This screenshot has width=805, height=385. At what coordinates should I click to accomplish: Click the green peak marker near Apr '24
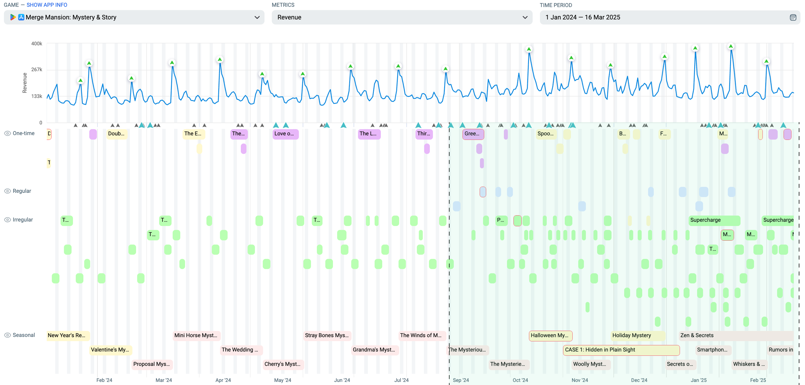coord(220,60)
